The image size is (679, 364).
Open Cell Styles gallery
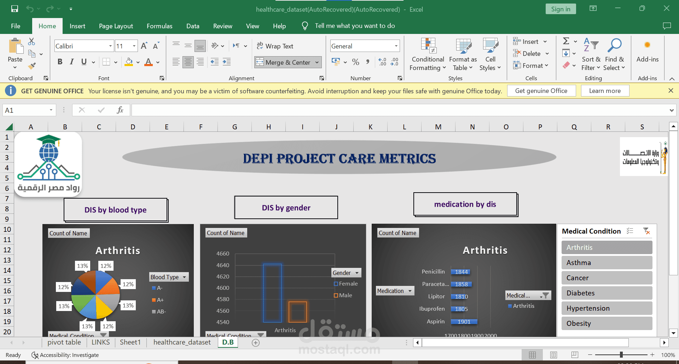pyautogui.click(x=490, y=54)
